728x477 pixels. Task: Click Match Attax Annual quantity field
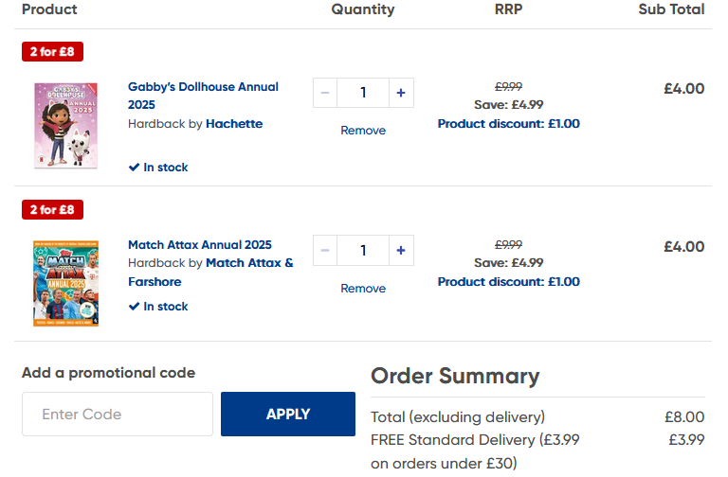point(363,251)
